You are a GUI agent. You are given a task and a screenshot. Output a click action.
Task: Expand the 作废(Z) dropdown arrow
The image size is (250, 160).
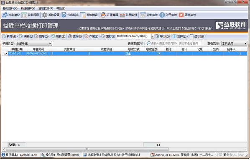(x=100, y=36)
